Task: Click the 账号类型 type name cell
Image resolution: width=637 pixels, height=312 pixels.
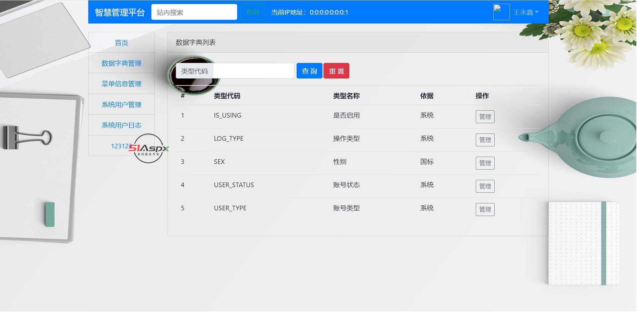Action: pos(346,208)
